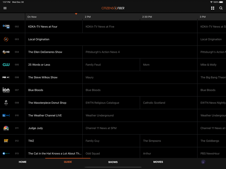Select The Goldbergs listing
226x169 pixels.
pyautogui.click(x=212, y=141)
